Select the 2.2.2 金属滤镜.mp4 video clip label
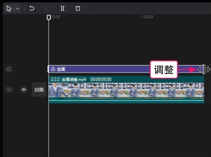 [68, 79]
